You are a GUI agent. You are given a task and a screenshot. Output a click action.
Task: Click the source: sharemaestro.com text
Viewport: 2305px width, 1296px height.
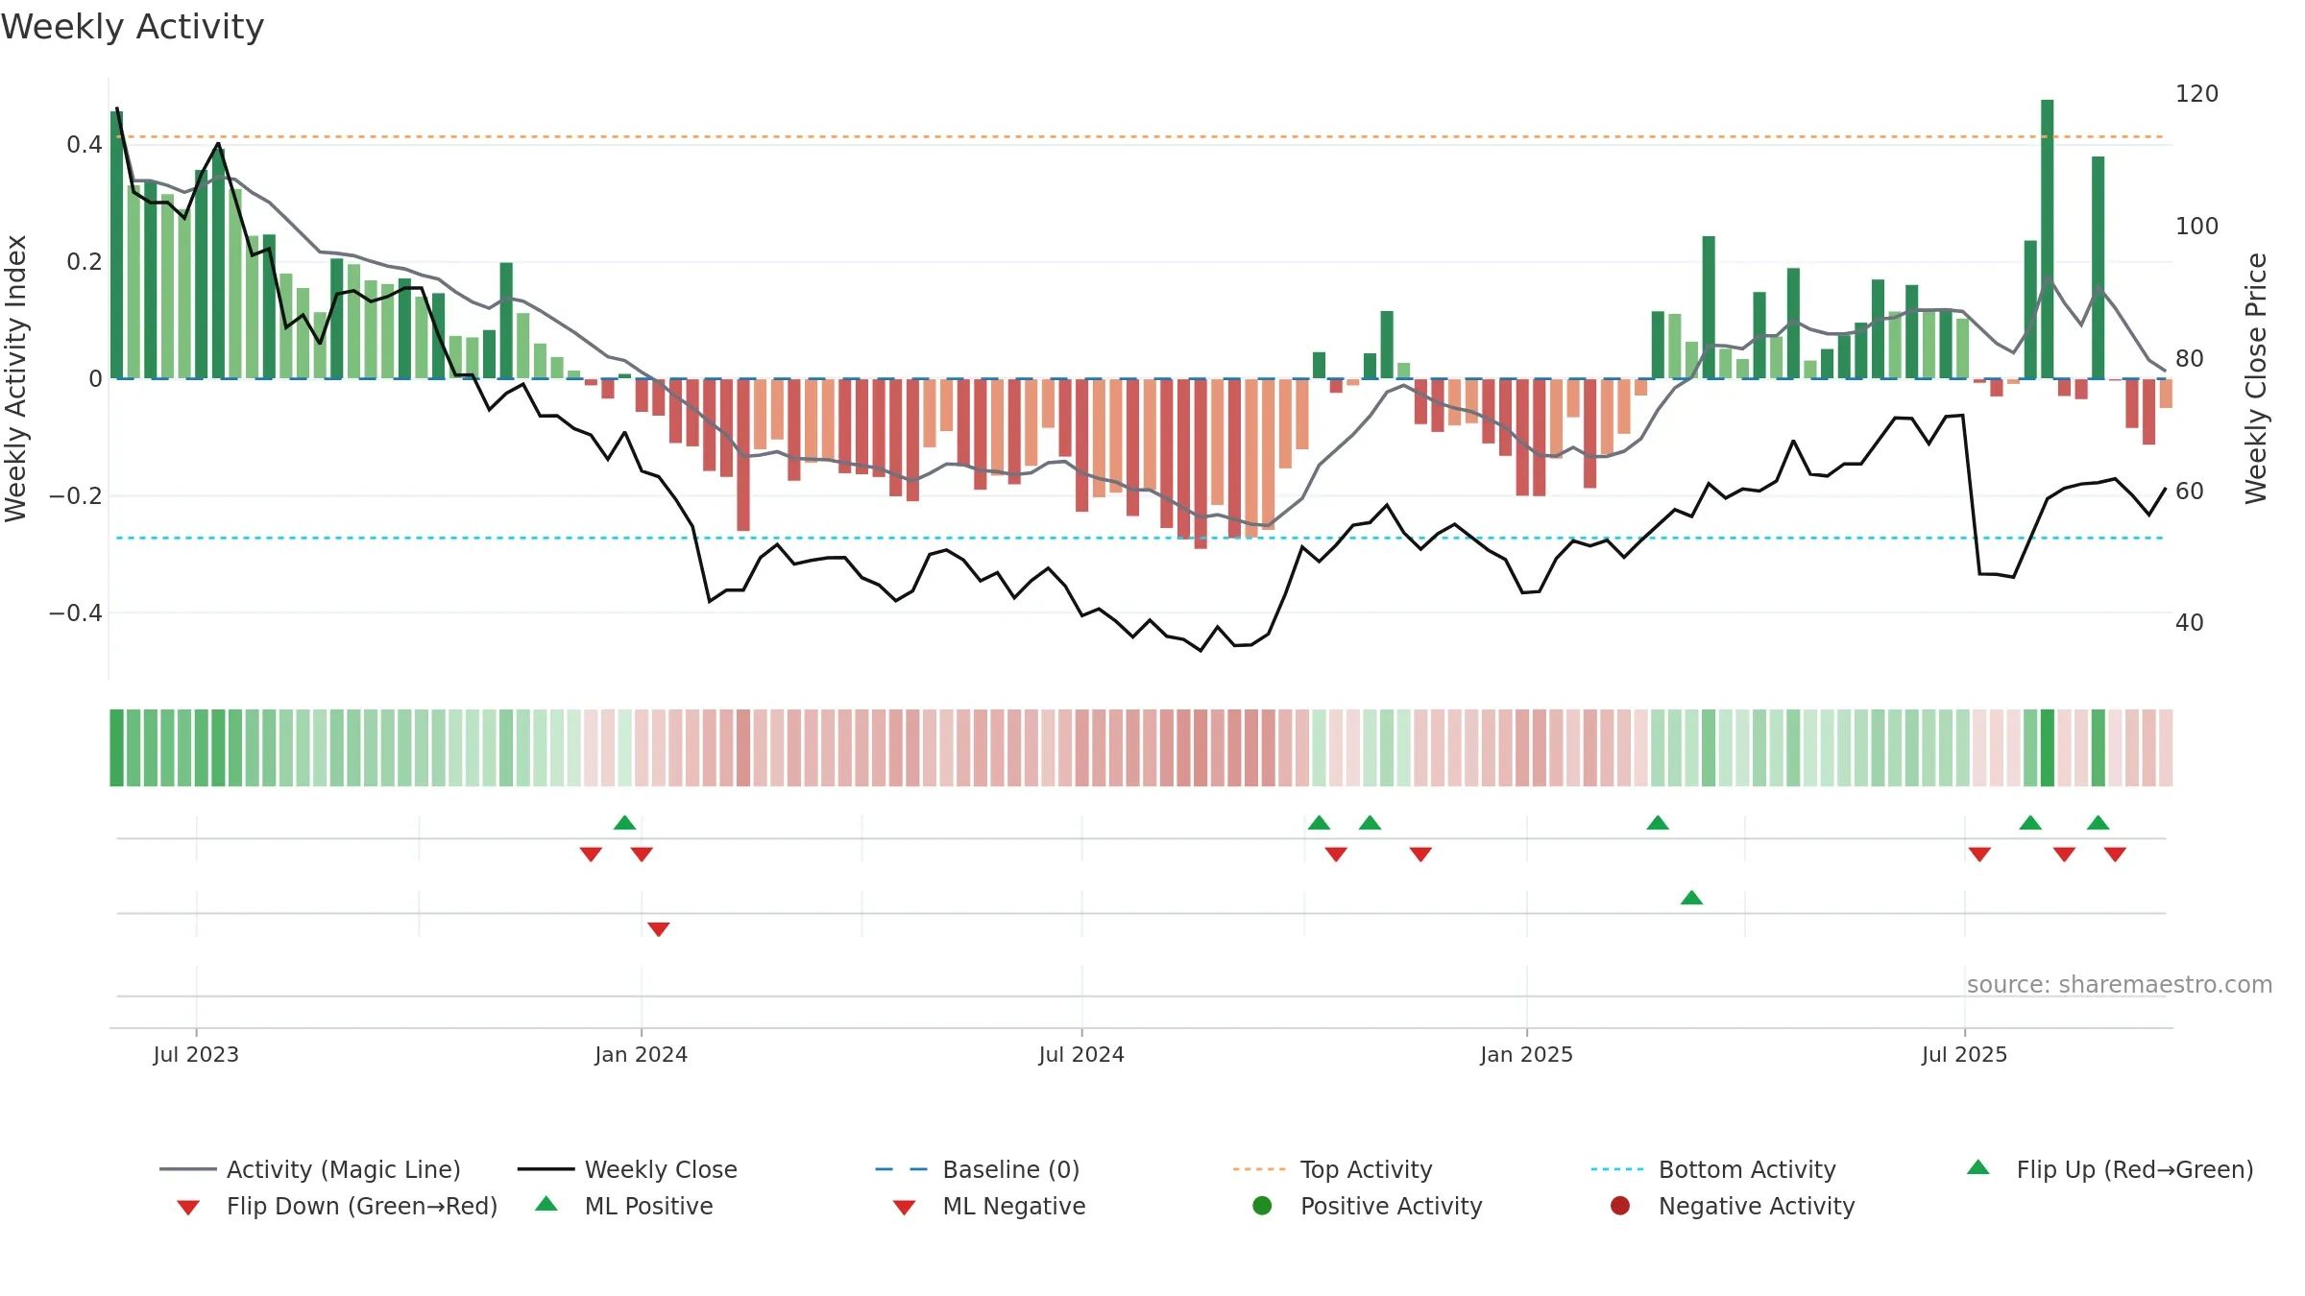point(2120,984)
